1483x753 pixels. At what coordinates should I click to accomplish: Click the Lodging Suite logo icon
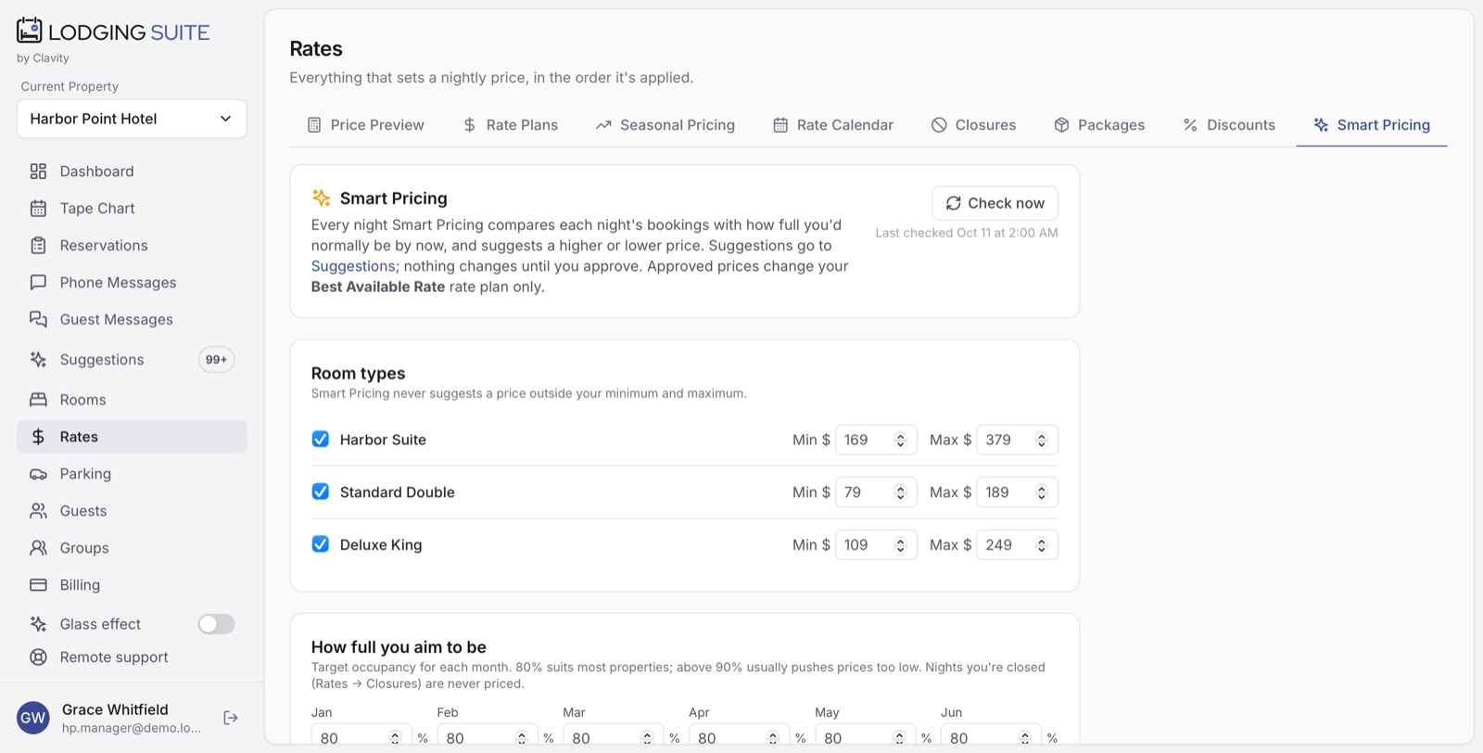click(30, 31)
